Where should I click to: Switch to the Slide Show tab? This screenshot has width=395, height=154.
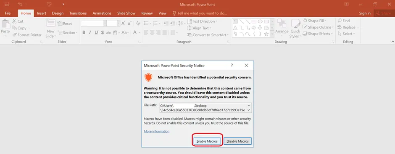(126, 13)
